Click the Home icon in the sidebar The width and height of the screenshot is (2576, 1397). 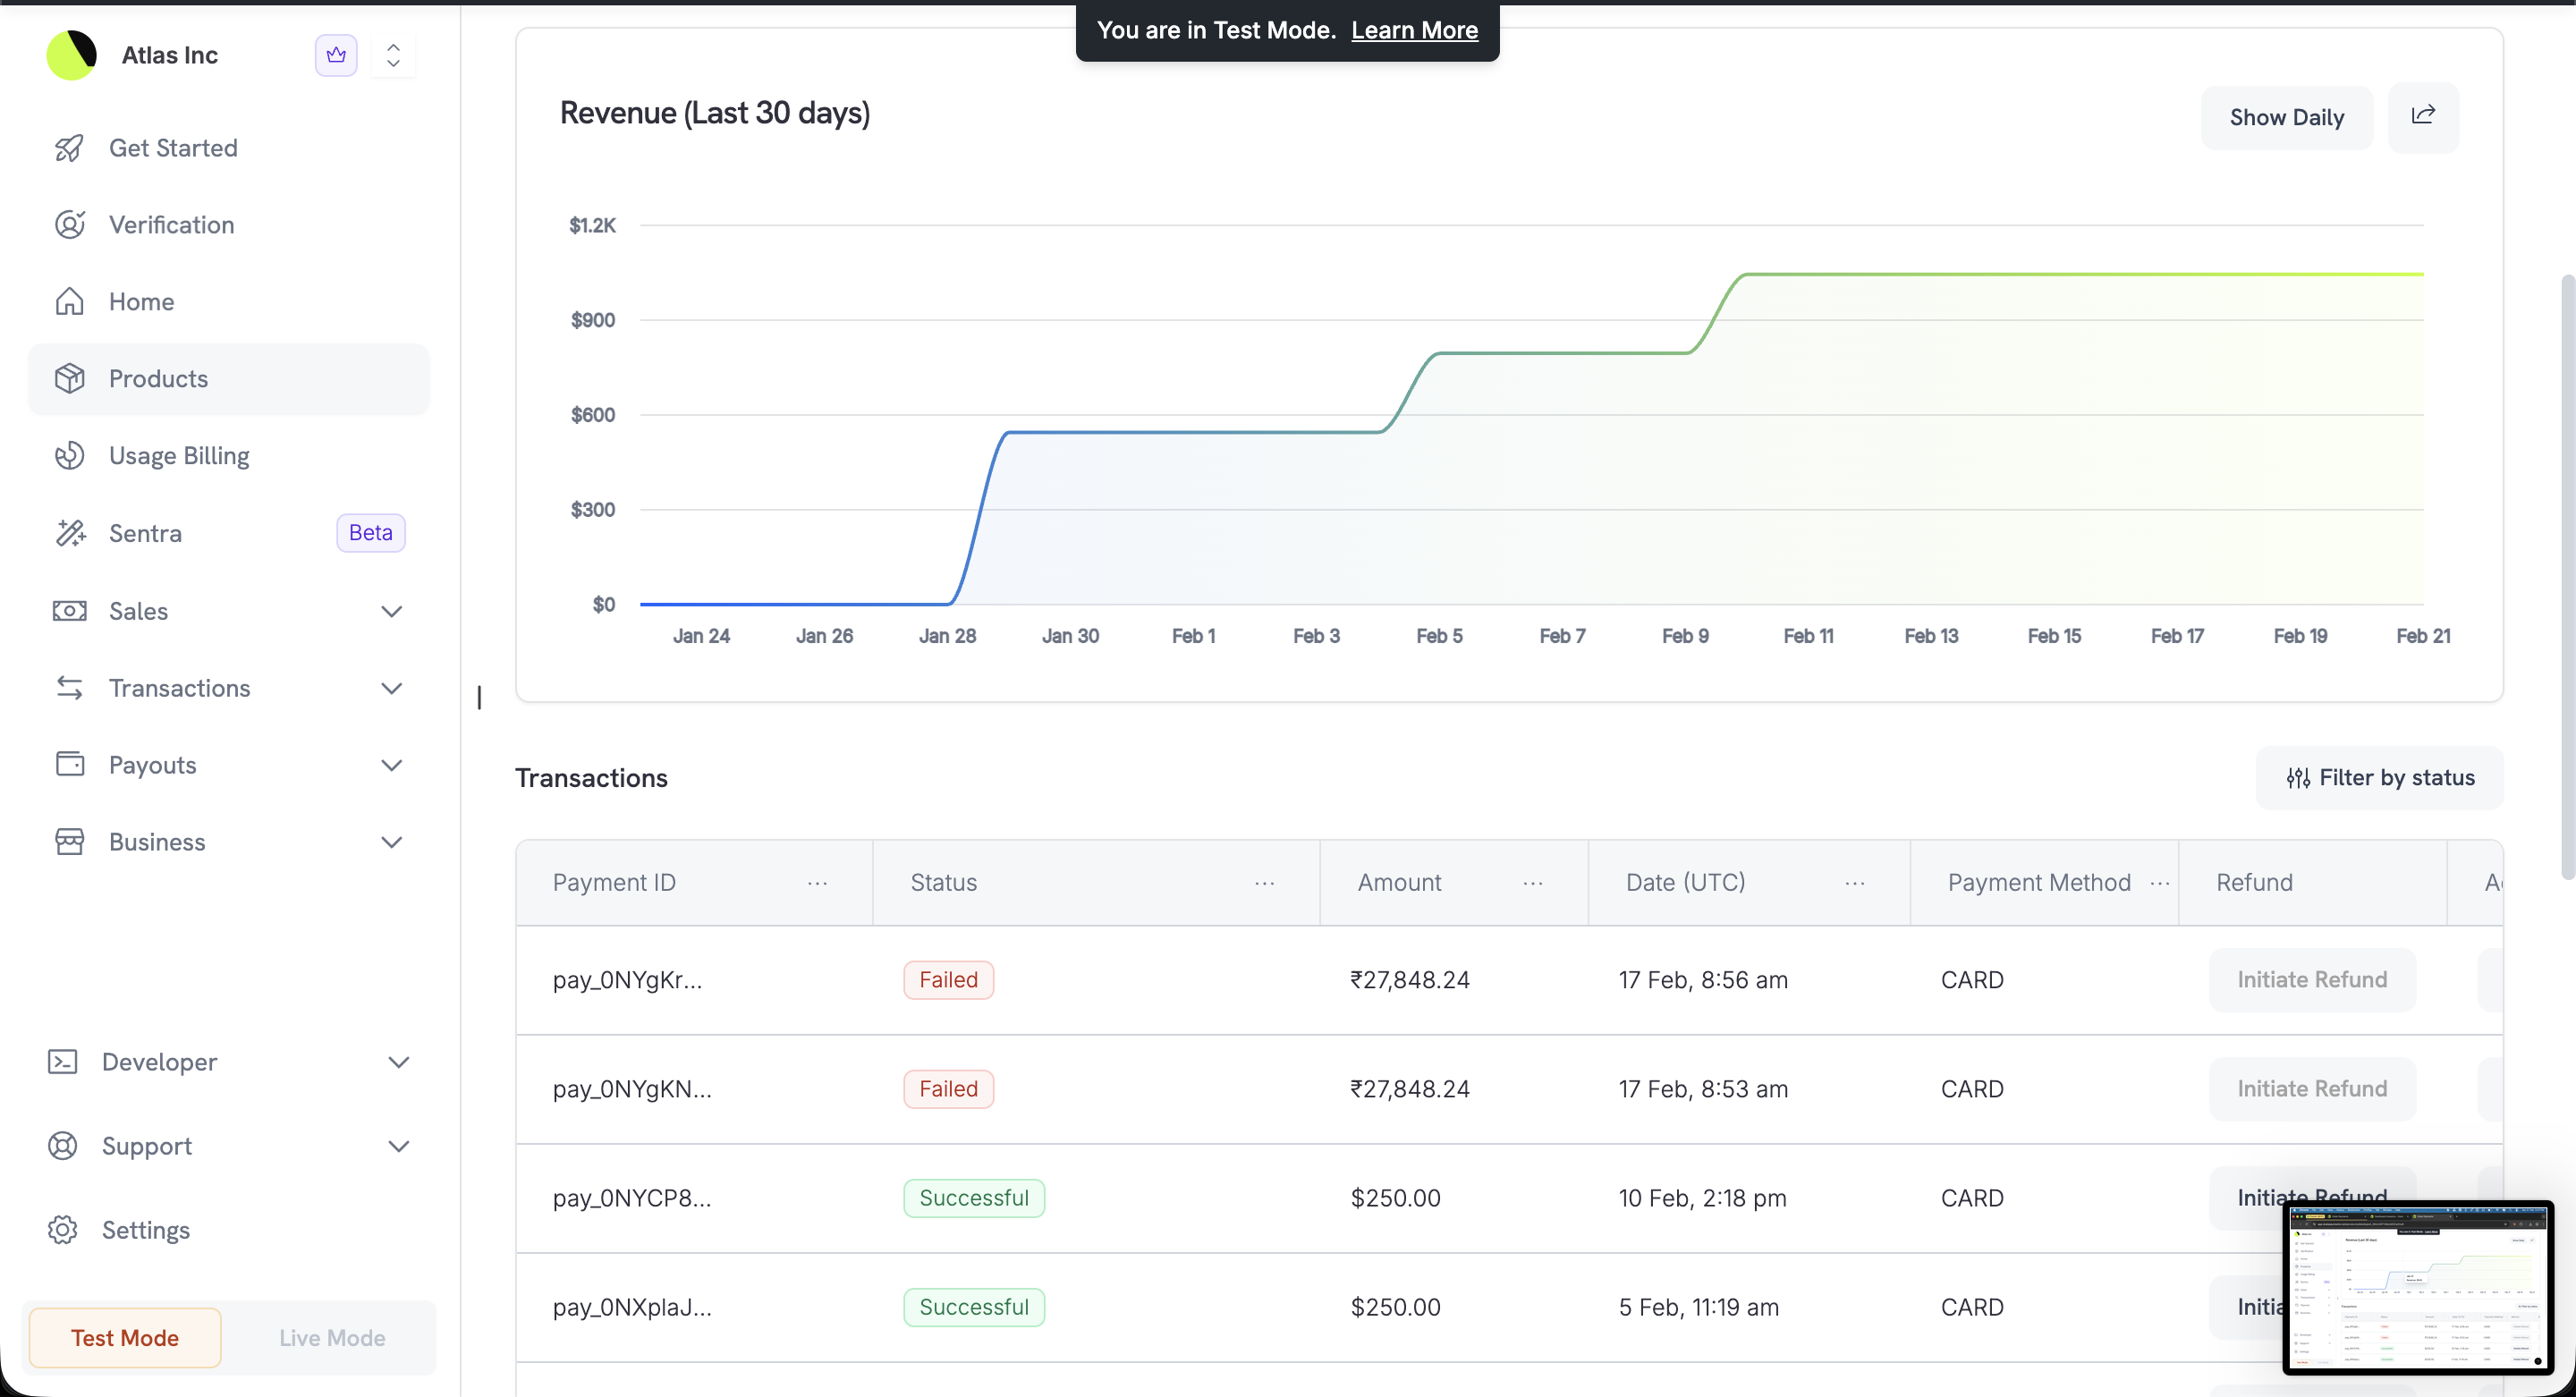70,301
